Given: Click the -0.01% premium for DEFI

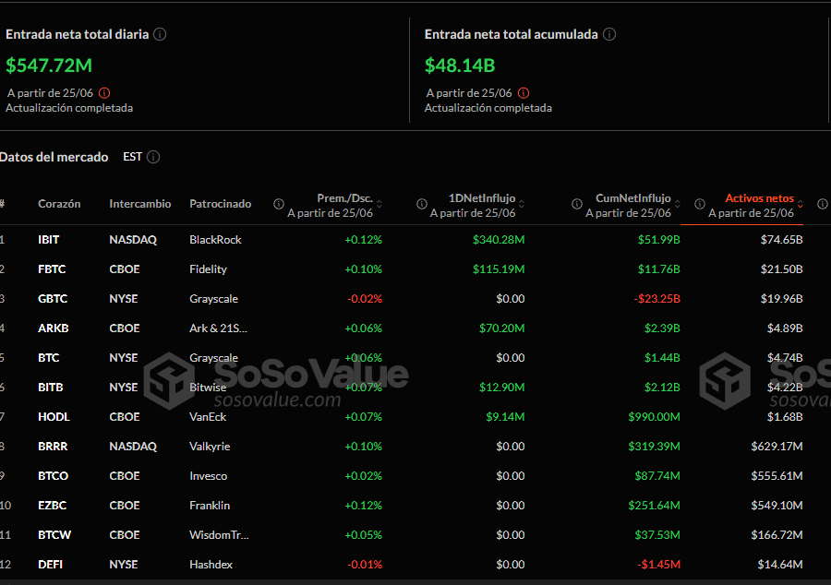Looking at the screenshot, I should pos(365,565).
